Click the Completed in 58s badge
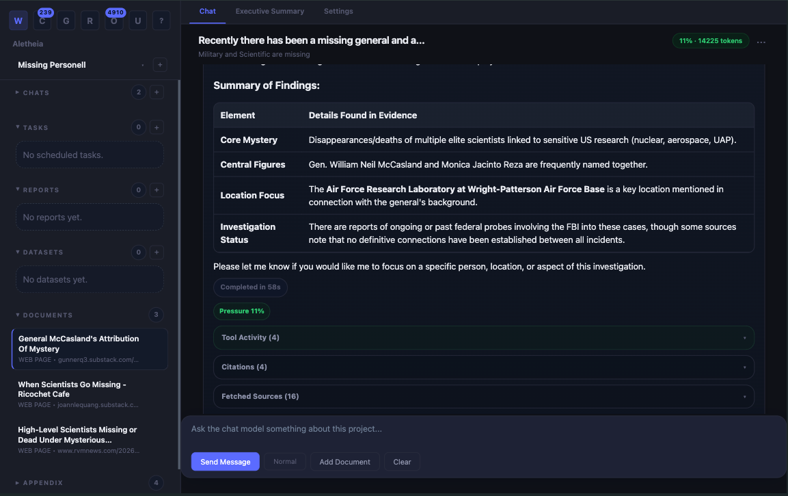The height and width of the screenshot is (496, 788). [250, 287]
